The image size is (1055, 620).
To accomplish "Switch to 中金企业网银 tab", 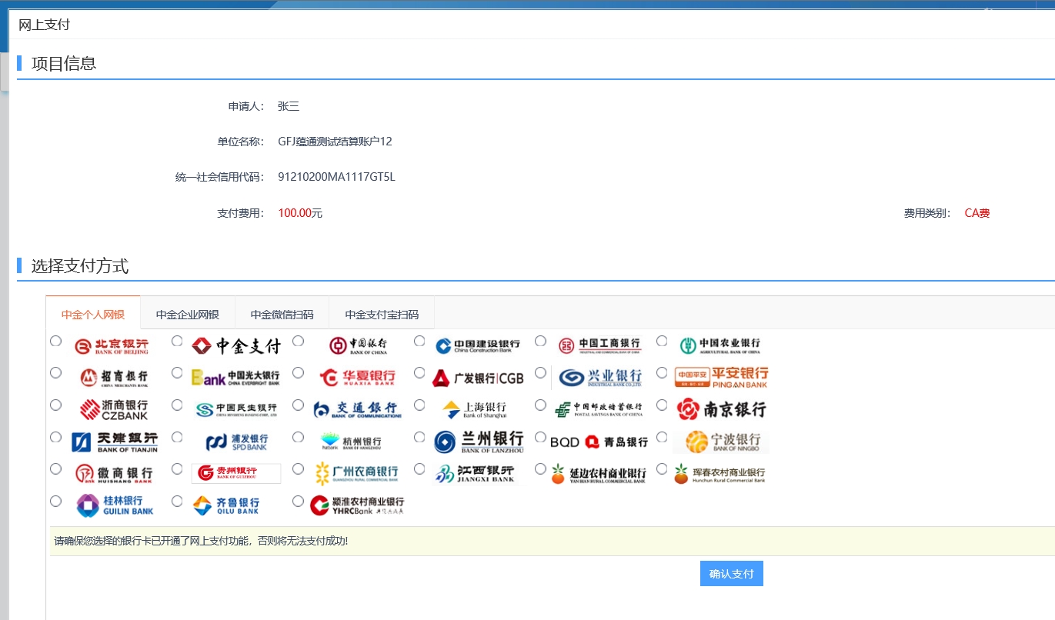I will (x=188, y=315).
